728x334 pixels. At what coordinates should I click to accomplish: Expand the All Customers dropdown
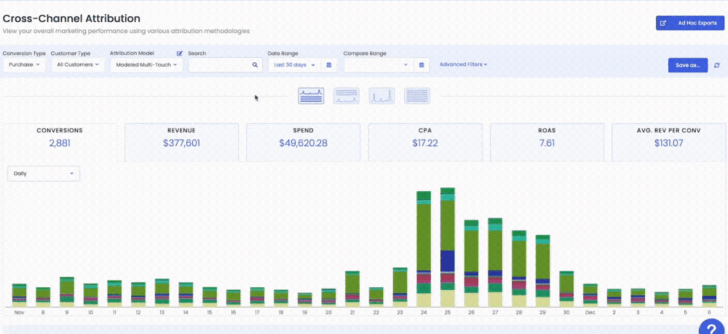[77, 65]
